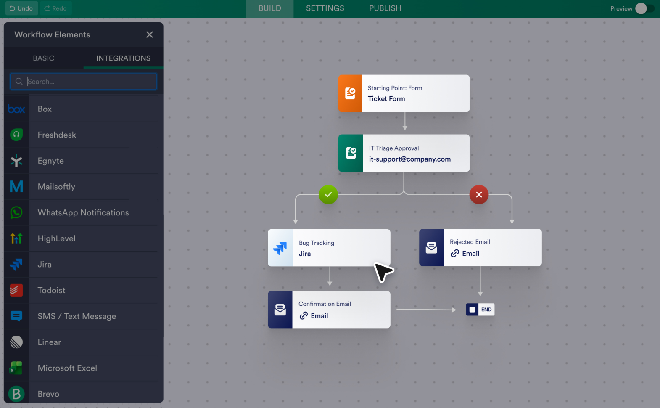Click the Todoist icon
Screen dimensions: 660x408
click(16, 290)
